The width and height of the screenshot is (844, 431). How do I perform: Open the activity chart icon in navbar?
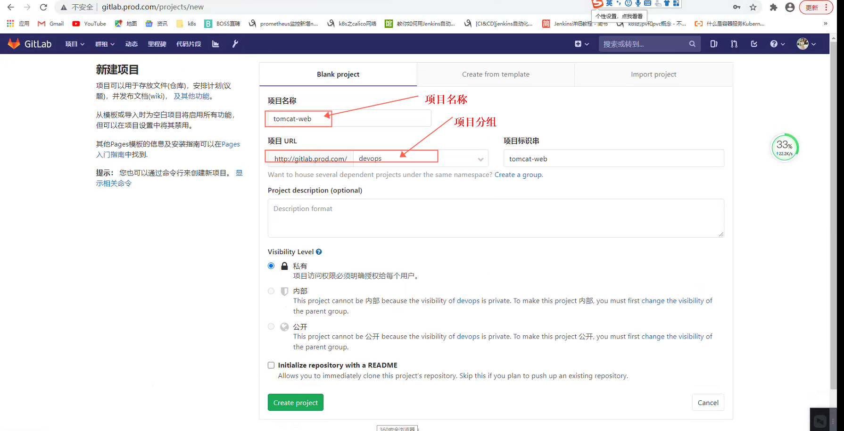click(x=215, y=44)
